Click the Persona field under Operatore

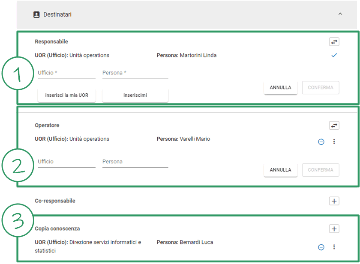tap(135, 162)
